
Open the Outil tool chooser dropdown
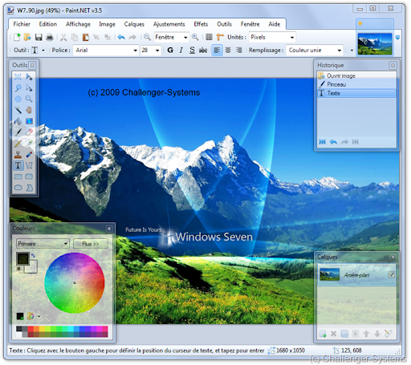[x=43, y=51]
